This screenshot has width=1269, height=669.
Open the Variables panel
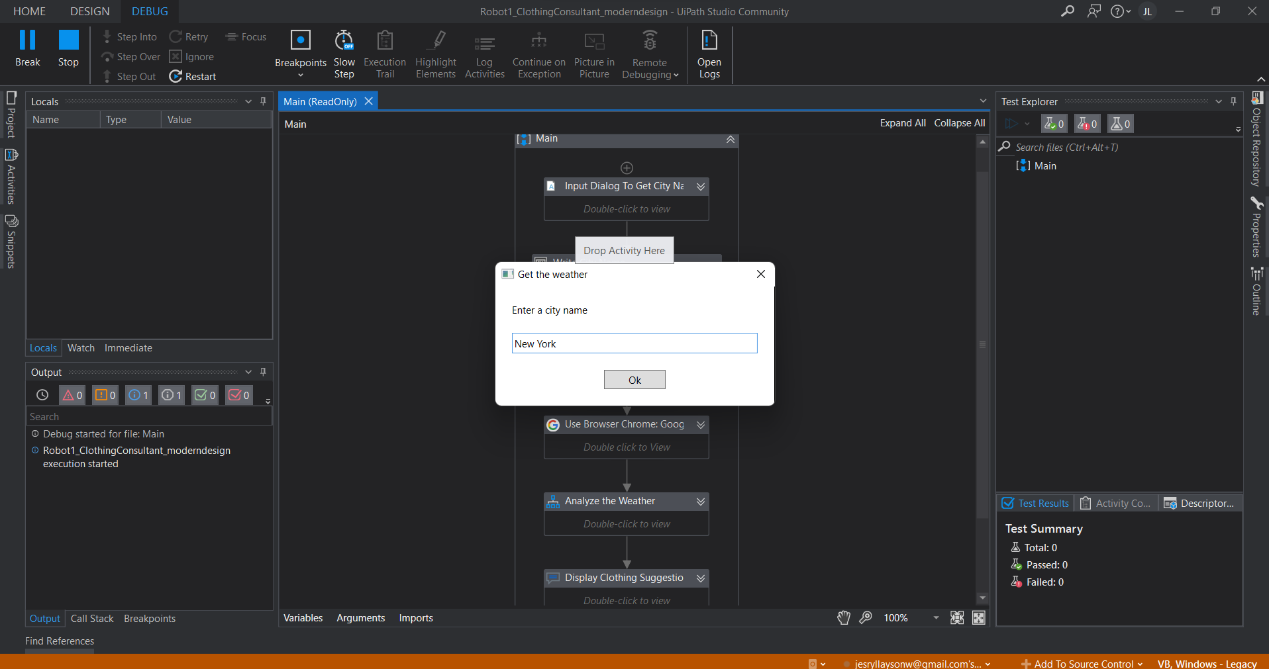(303, 618)
